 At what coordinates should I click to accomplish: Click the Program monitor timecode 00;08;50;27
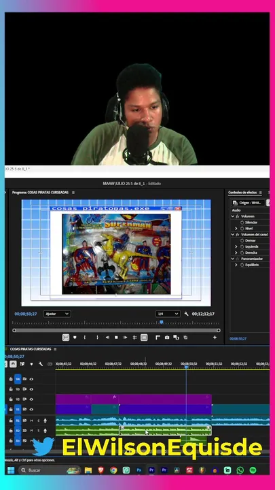(26, 314)
